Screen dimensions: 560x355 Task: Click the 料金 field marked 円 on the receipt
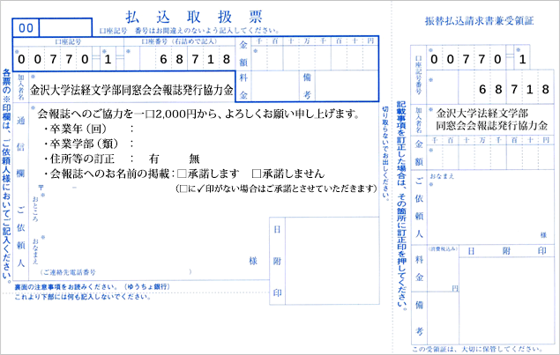pyautogui.click(x=443, y=272)
